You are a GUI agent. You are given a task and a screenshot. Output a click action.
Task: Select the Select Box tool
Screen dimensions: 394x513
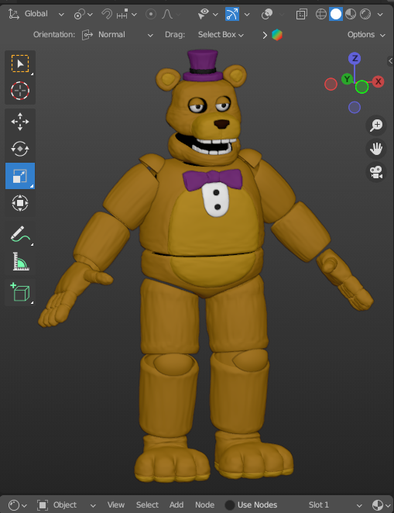[20, 64]
